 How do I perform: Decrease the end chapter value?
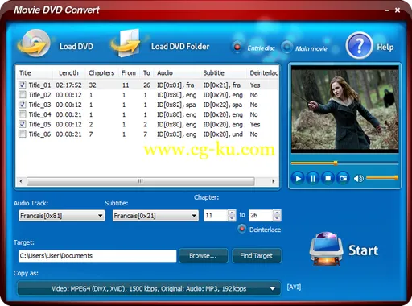277,218
